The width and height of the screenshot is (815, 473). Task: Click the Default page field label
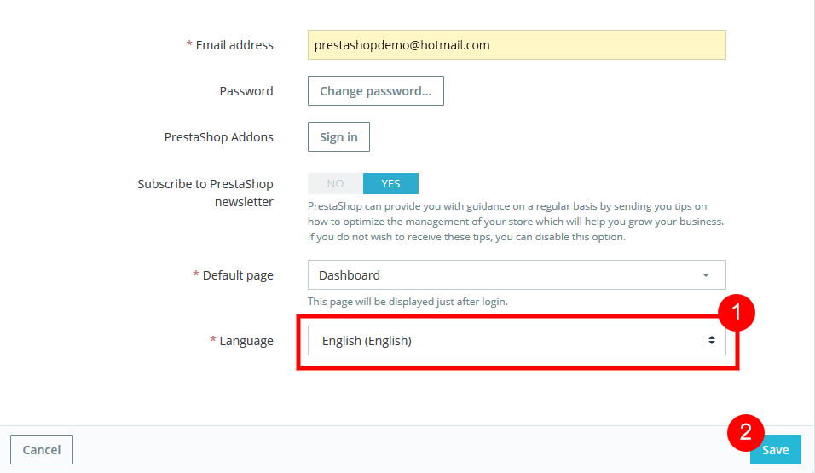tap(238, 275)
